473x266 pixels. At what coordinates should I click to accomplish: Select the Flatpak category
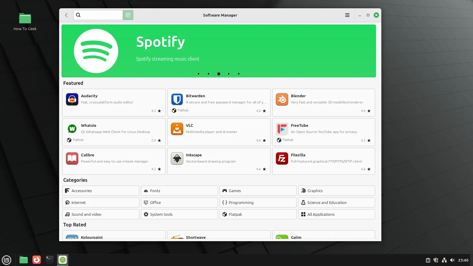pyautogui.click(x=258, y=214)
